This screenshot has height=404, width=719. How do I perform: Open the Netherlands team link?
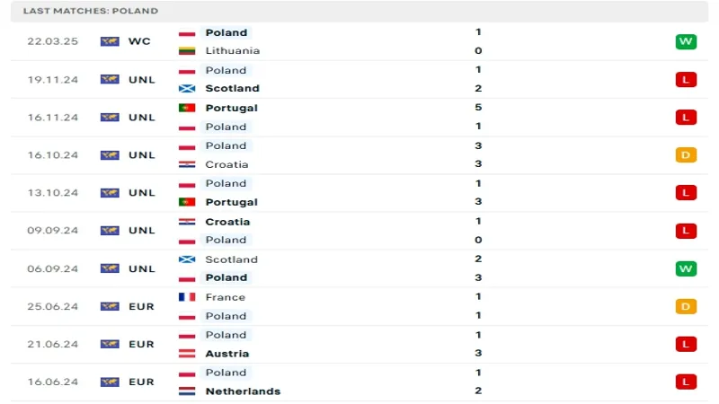243,391
